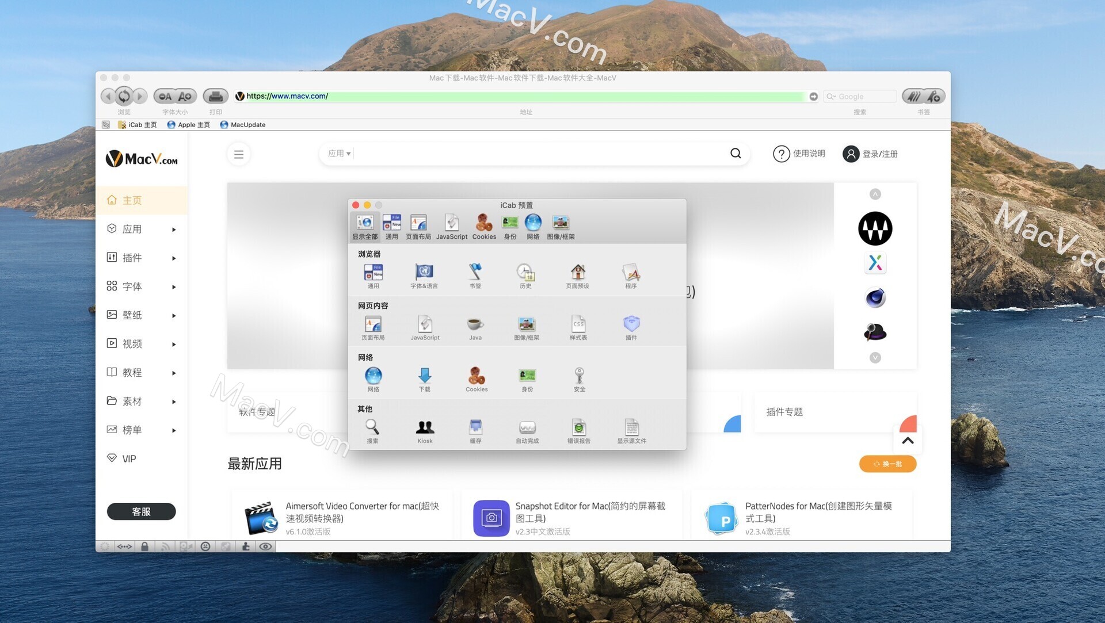Click the go arrow in address bar

pyautogui.click(x=813, y=96)
